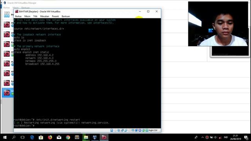This screenshot has height=141, width=251.
Task: Maximize the BAHTIAR VM window
Action: (148, 11)
